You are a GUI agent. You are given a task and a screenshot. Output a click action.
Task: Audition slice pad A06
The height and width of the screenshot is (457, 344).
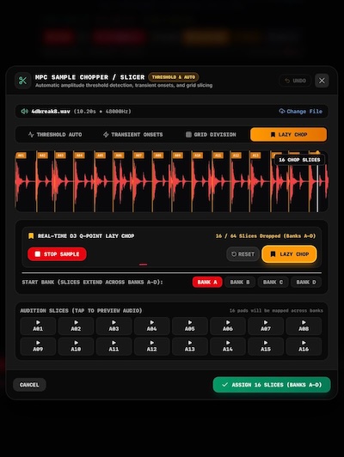coord(228,326)
